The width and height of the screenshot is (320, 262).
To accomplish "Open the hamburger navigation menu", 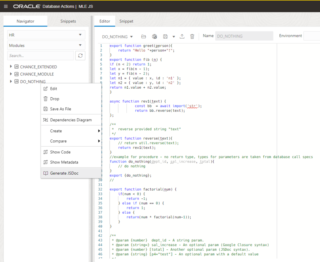I will (6, 6).
